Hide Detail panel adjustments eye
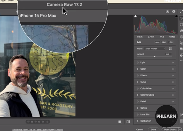 tap(173, 102)
